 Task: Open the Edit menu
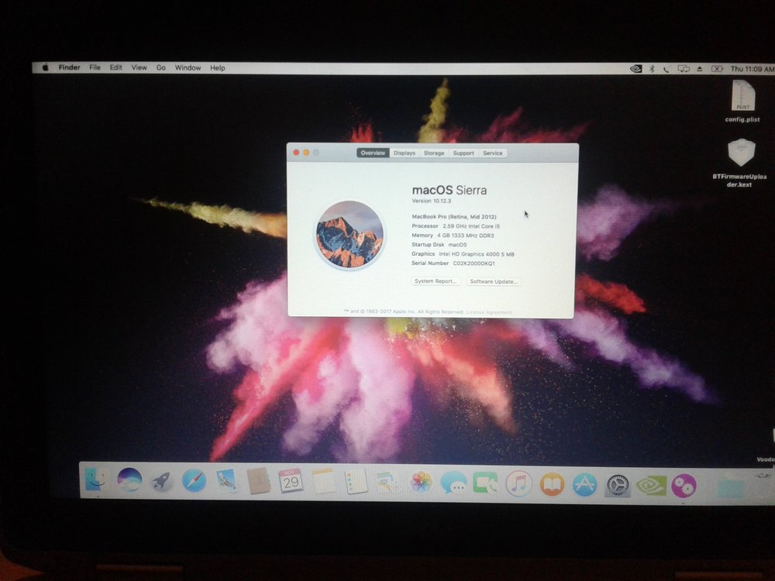pos(115,67)
